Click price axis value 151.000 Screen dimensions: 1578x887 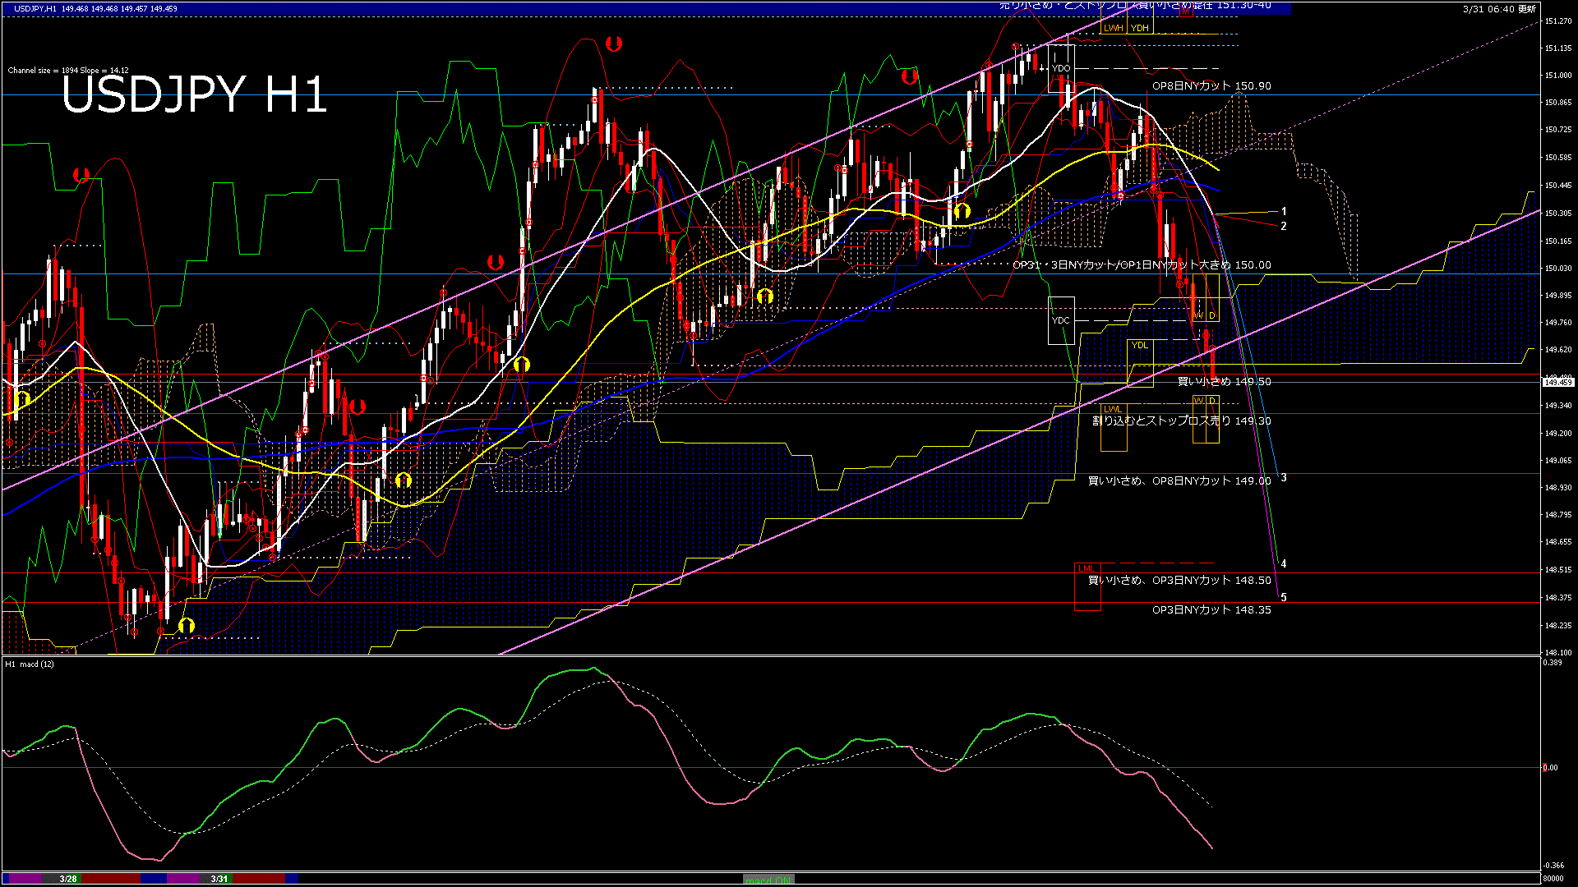tap(1558, 76)
